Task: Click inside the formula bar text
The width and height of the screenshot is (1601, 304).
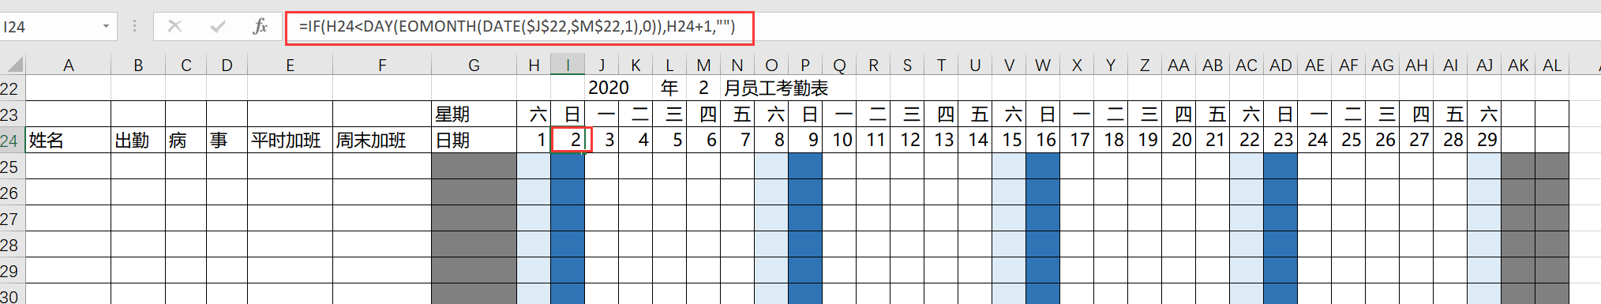Action: click(517, 27)
